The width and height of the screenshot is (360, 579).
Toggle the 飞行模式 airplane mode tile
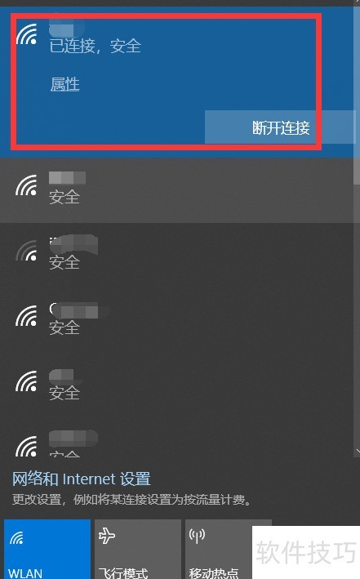click(x=138, y=549)
